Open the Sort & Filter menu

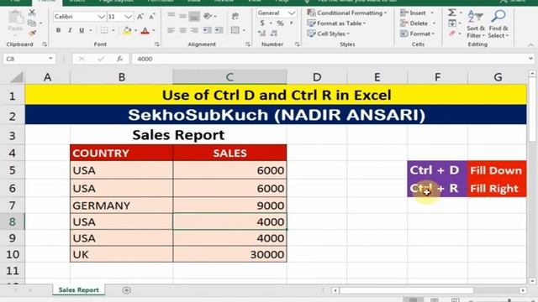point(476,24)
